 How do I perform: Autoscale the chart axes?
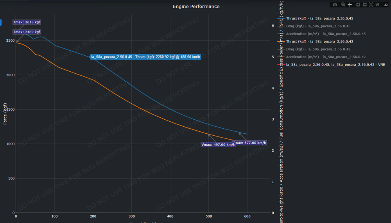[371, 4]
